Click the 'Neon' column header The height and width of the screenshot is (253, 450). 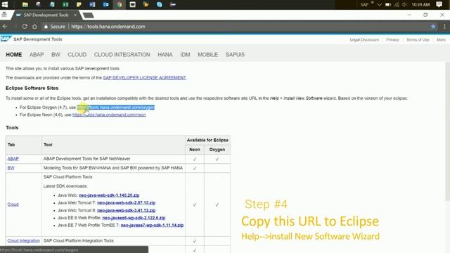click(195, 150)
